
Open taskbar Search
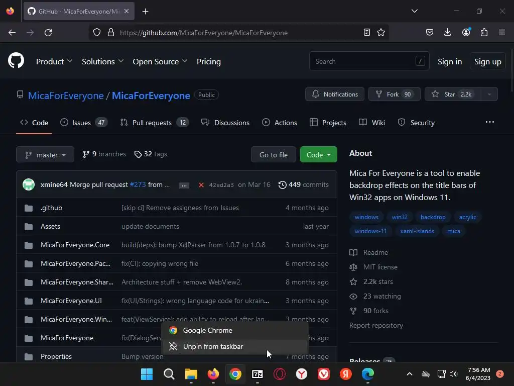tap(169, 374)
